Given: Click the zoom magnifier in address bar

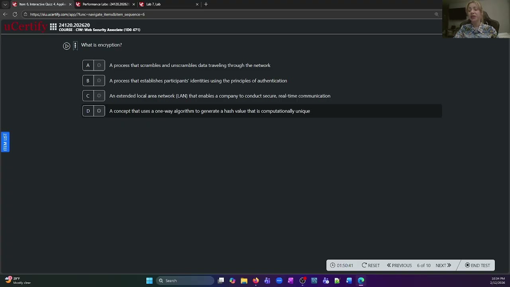Looking at the screenshot, I should click(x=436, y=14).
